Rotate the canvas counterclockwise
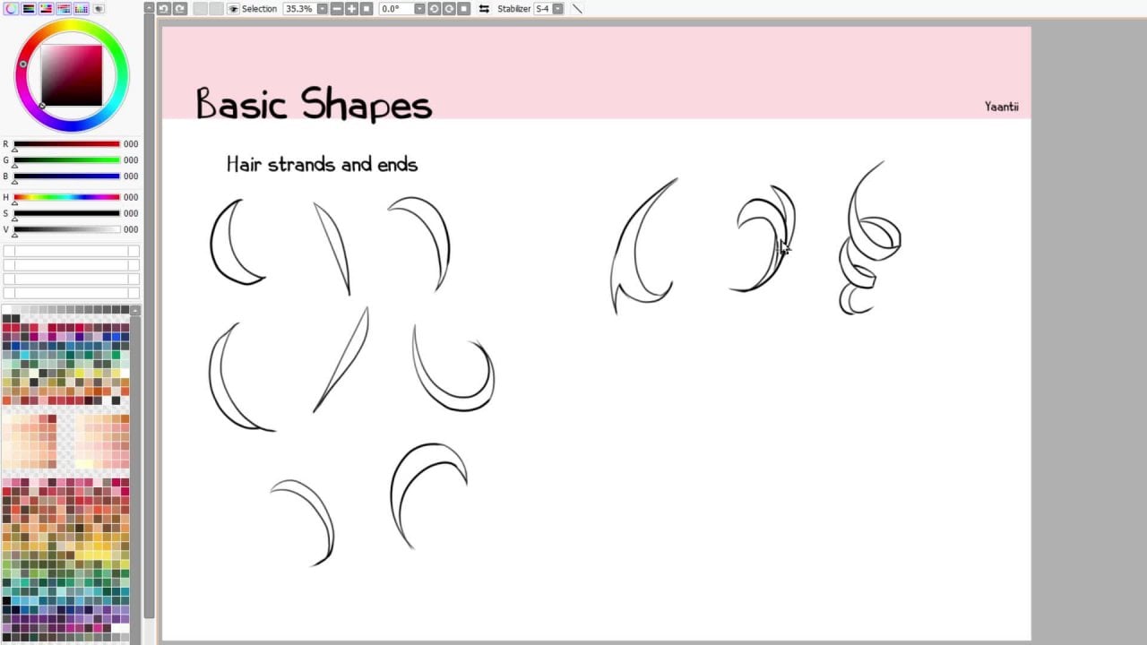The image size is (1147, 645). (434, 9)
